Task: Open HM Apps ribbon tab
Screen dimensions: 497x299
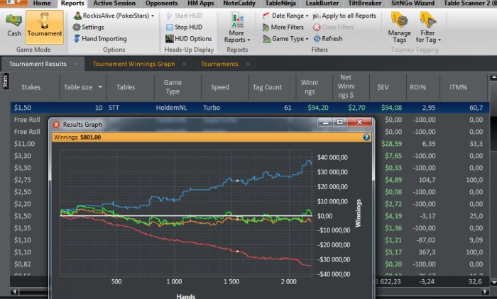Action: [x=201, y=4]
